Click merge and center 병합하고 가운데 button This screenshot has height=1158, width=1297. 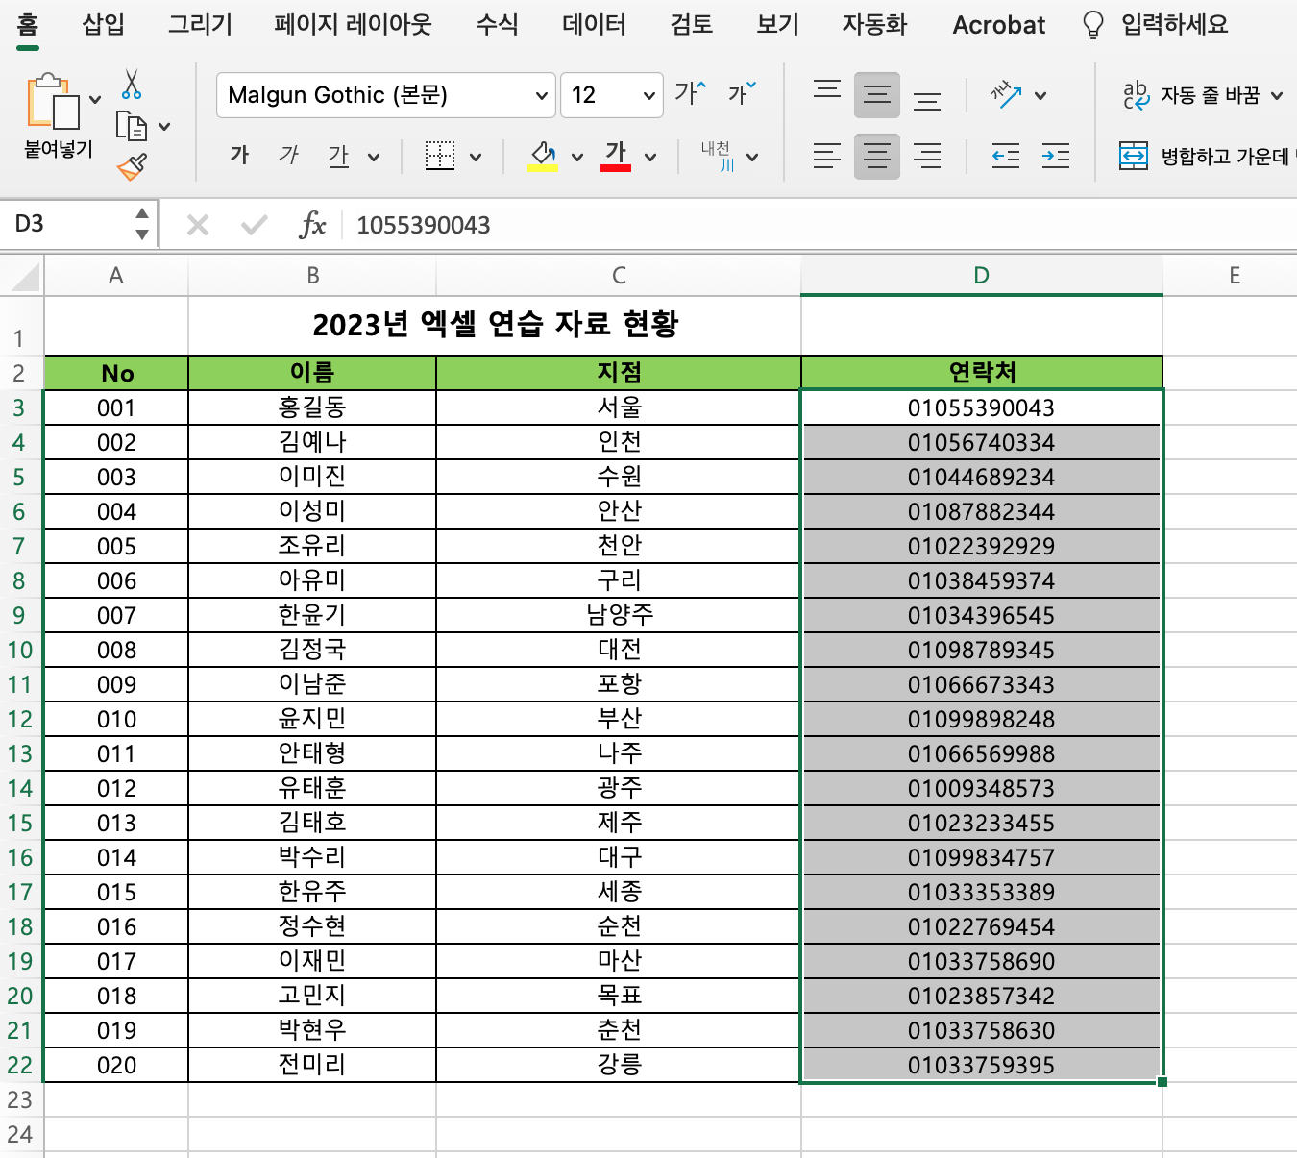click(1207, 156)
